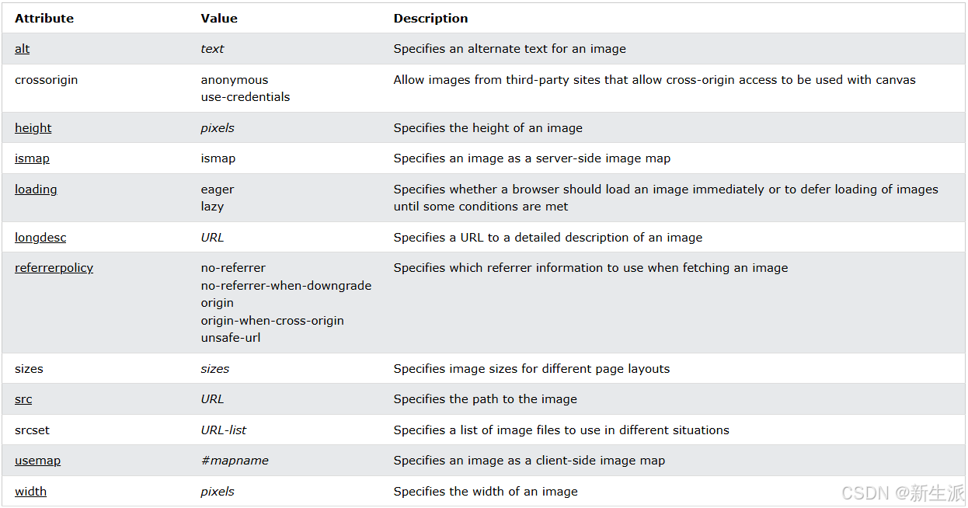This screenshot has width=968, height=508.
Task: Open the longdesc attribute link
Action: [40, 238]
